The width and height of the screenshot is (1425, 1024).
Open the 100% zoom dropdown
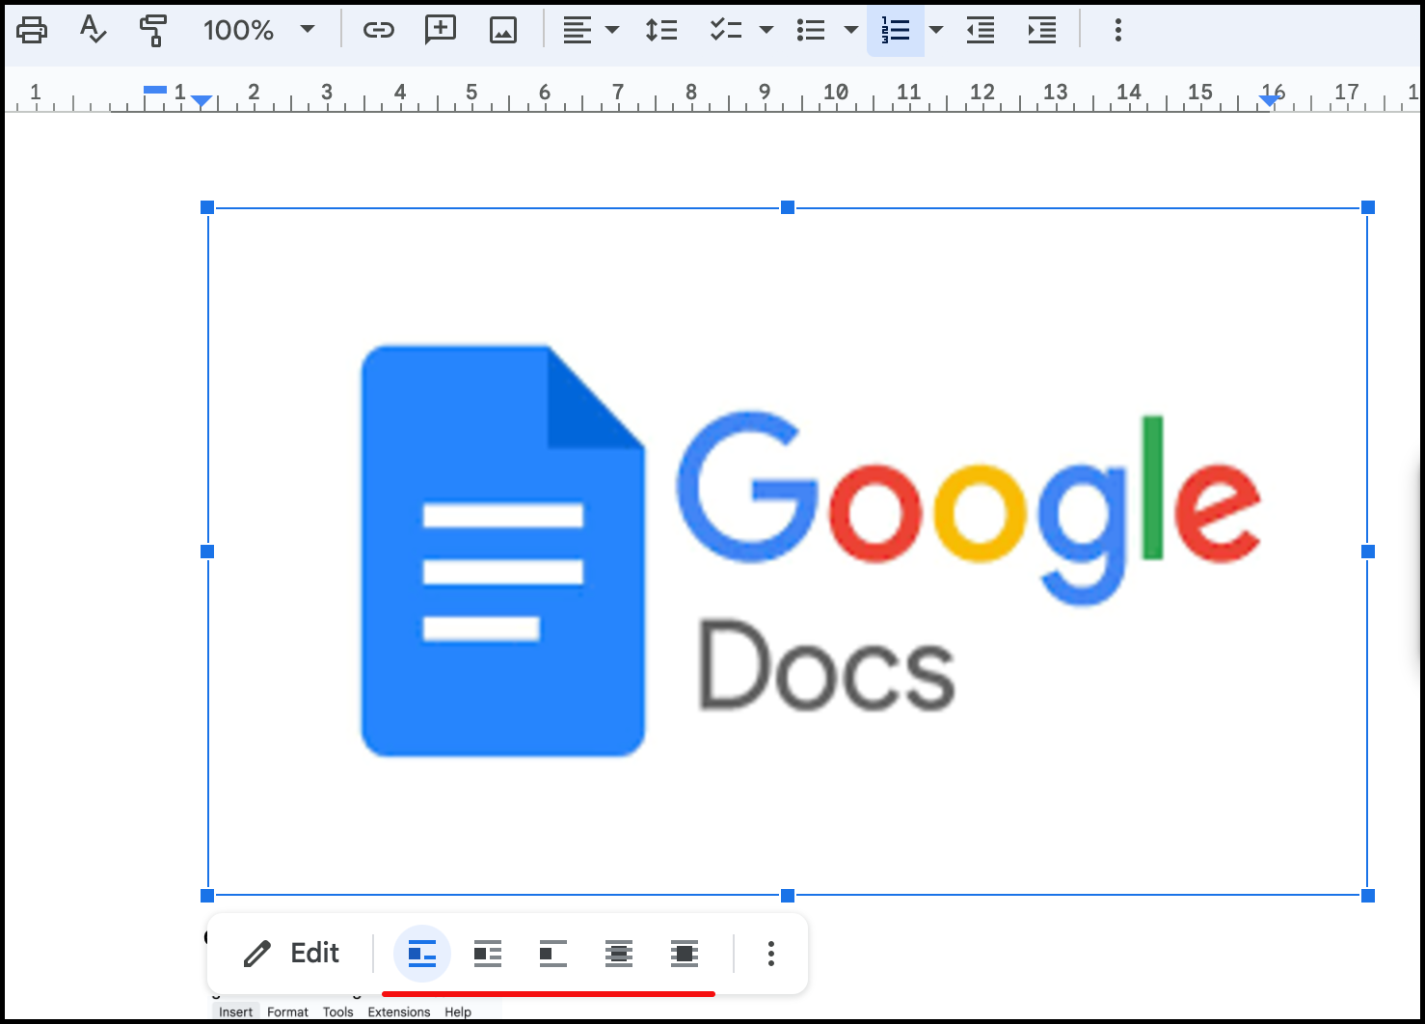(x=258, y=30)
